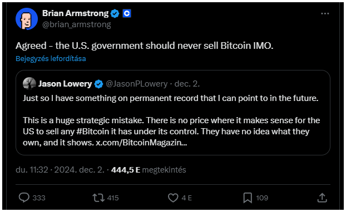Screen dimensions: 346x212
Task: Open the @brian_armstrong handle link
Action: (x=77, y=24)
